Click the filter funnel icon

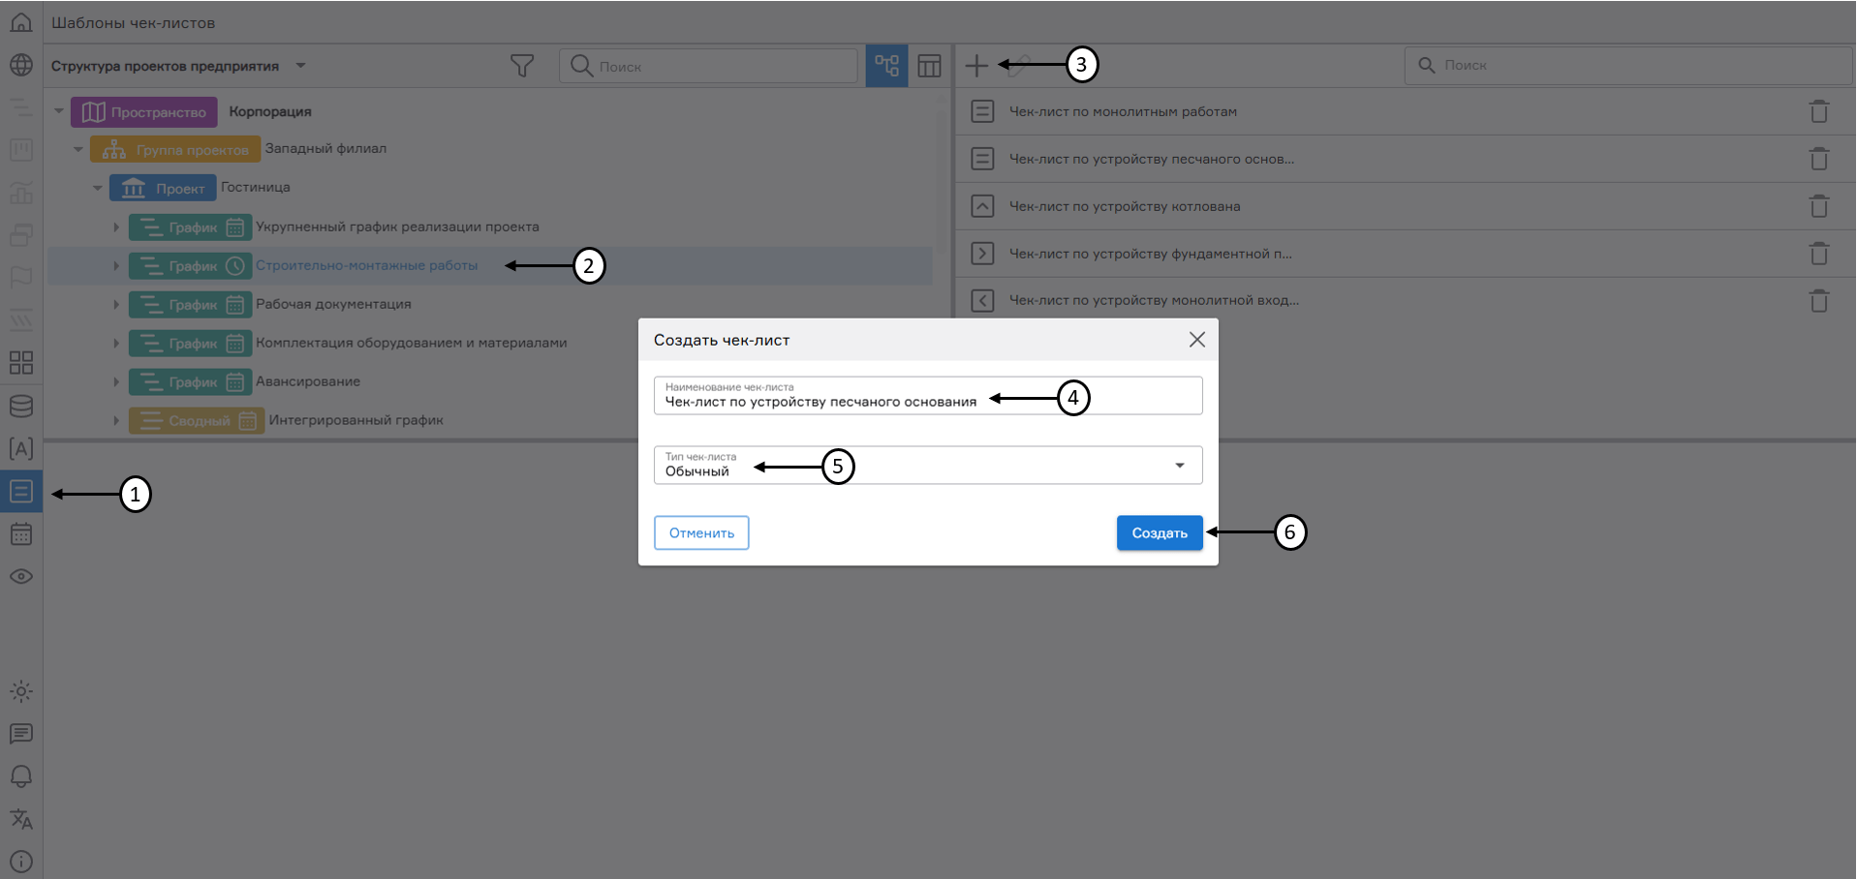click(521, 66)
